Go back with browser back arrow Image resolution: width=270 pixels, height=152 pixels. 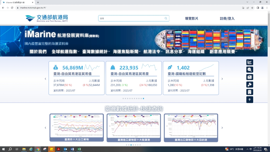tap(3, 8)
